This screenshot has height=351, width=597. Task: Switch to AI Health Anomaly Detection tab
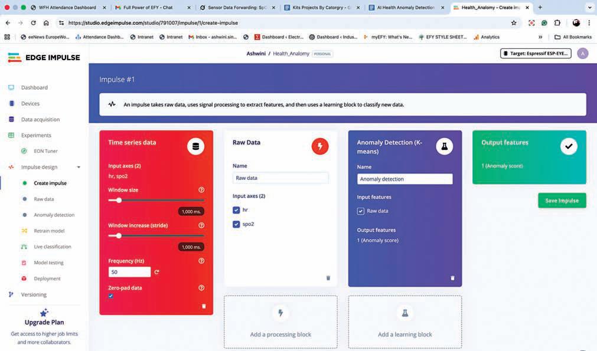pyautogui.click(x=406, y=7)
